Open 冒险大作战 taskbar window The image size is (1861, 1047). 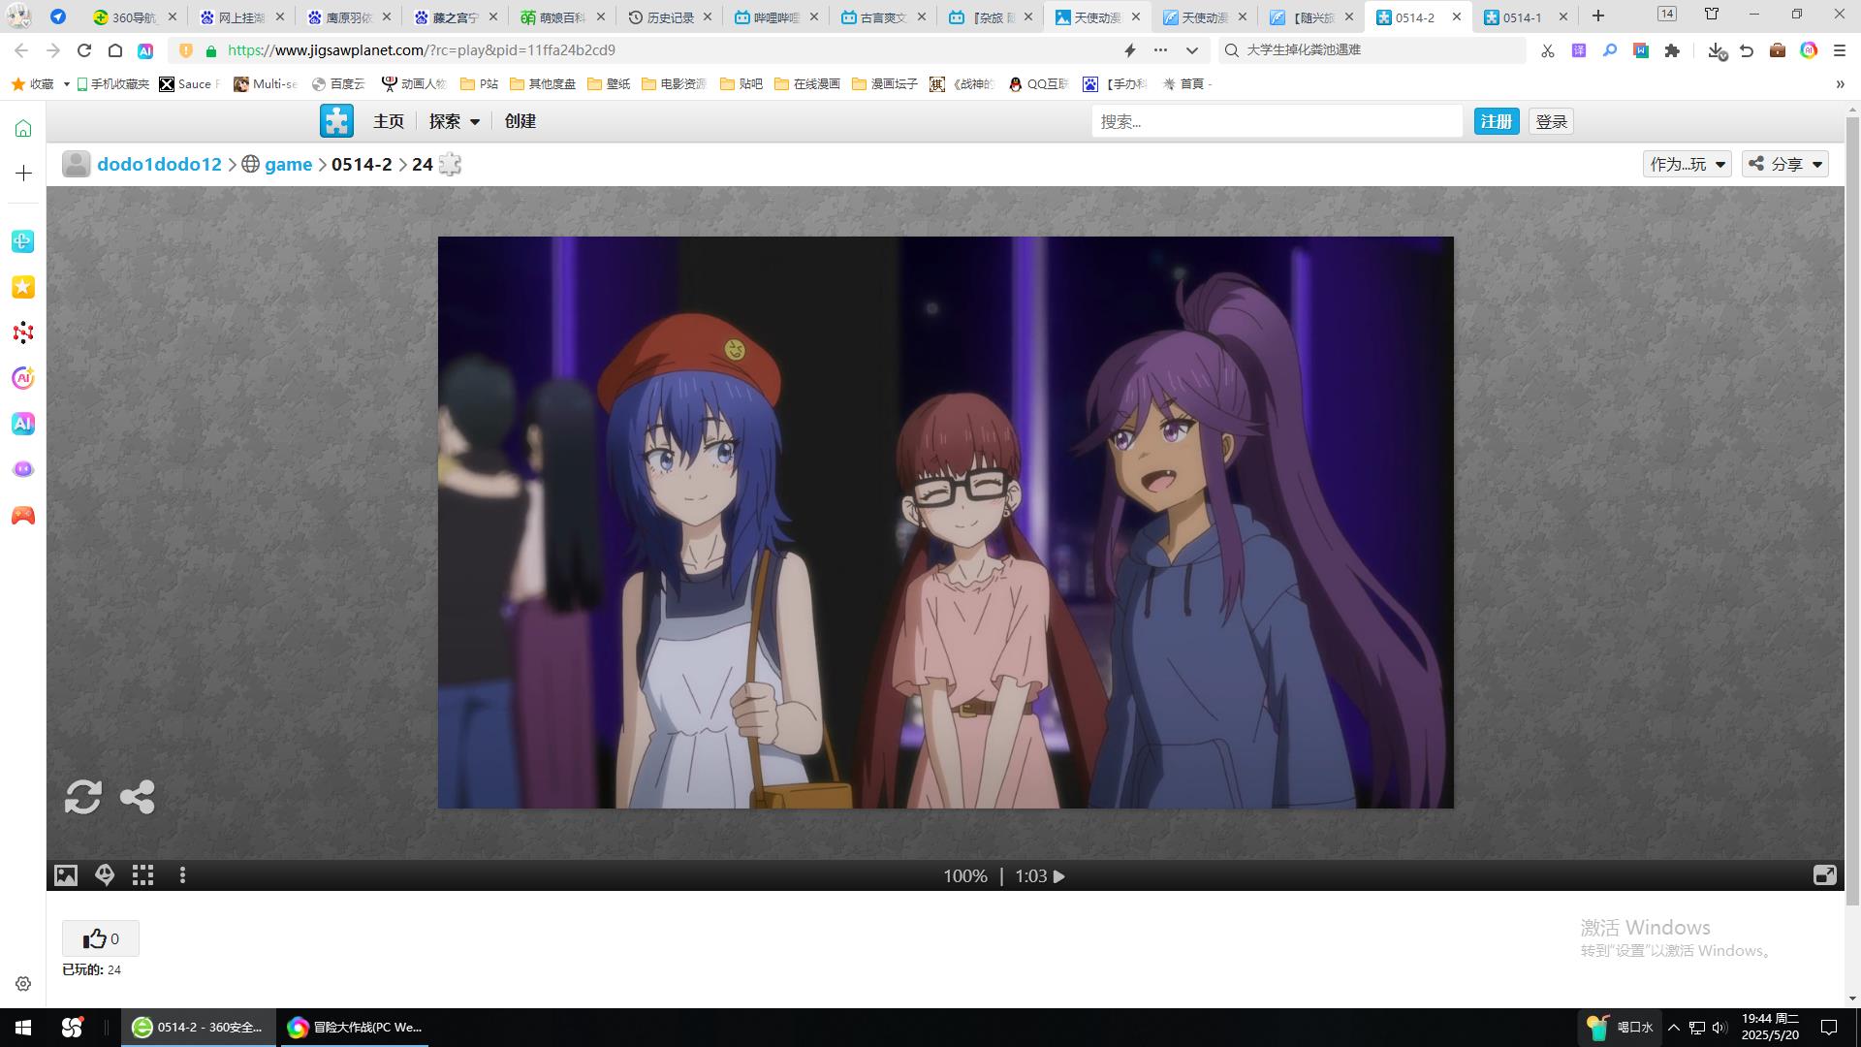[355, 1028]
